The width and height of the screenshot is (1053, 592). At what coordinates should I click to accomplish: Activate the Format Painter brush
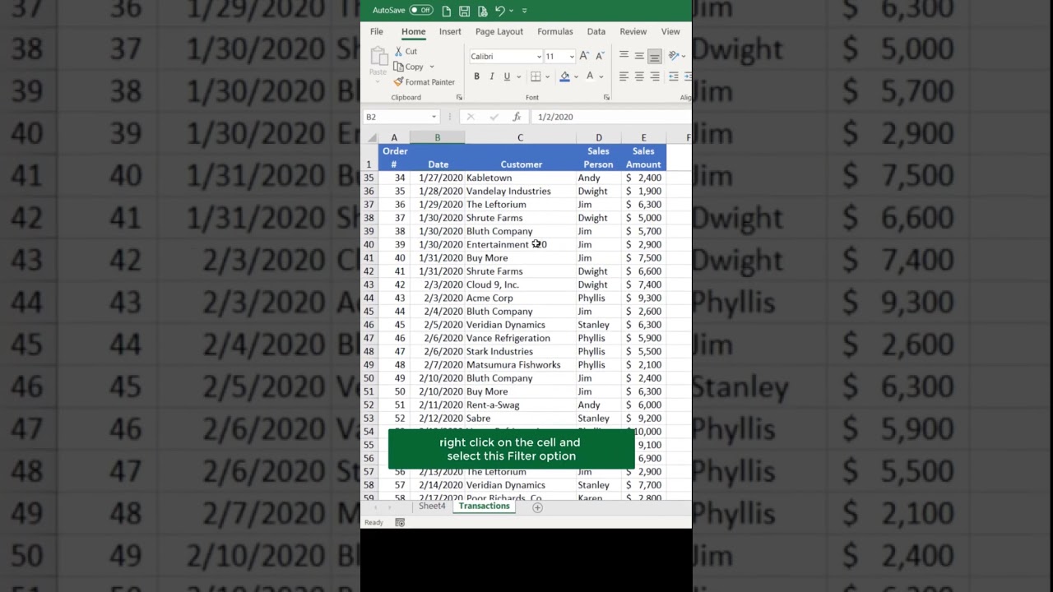tap(424, 82)
